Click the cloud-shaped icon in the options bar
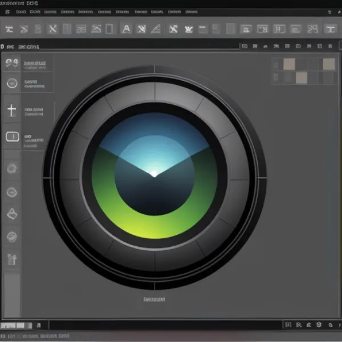Viewport: 342px width, 342px height. (266, 46)
